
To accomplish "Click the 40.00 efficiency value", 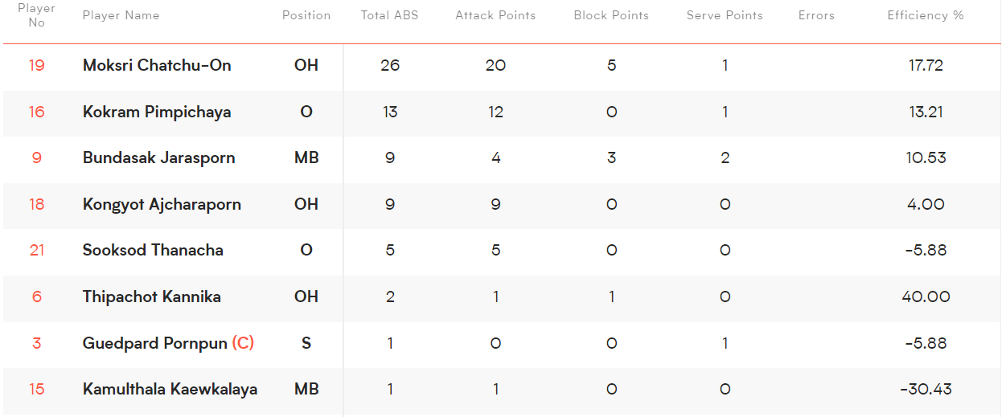I will click(926, 296).
